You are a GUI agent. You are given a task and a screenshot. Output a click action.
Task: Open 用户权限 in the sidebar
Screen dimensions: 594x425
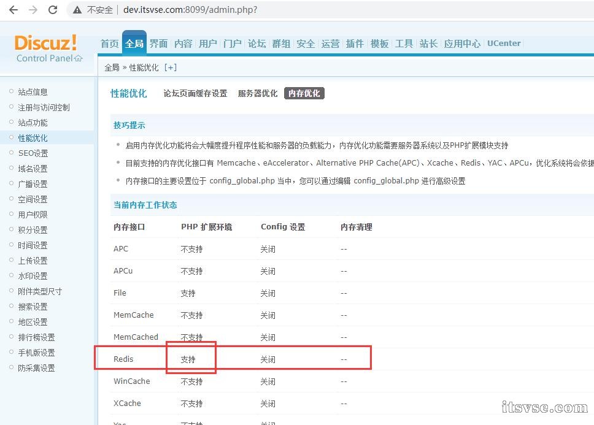(33, 215)
